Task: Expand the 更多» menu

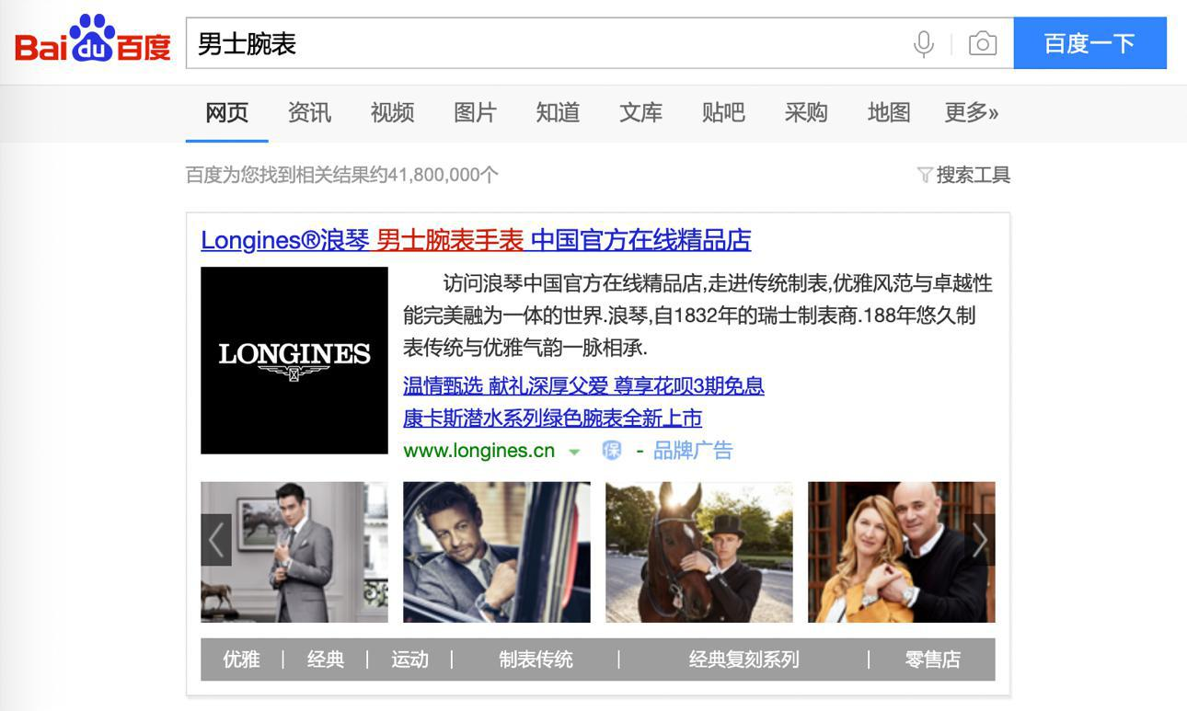Action: (972, 113)
